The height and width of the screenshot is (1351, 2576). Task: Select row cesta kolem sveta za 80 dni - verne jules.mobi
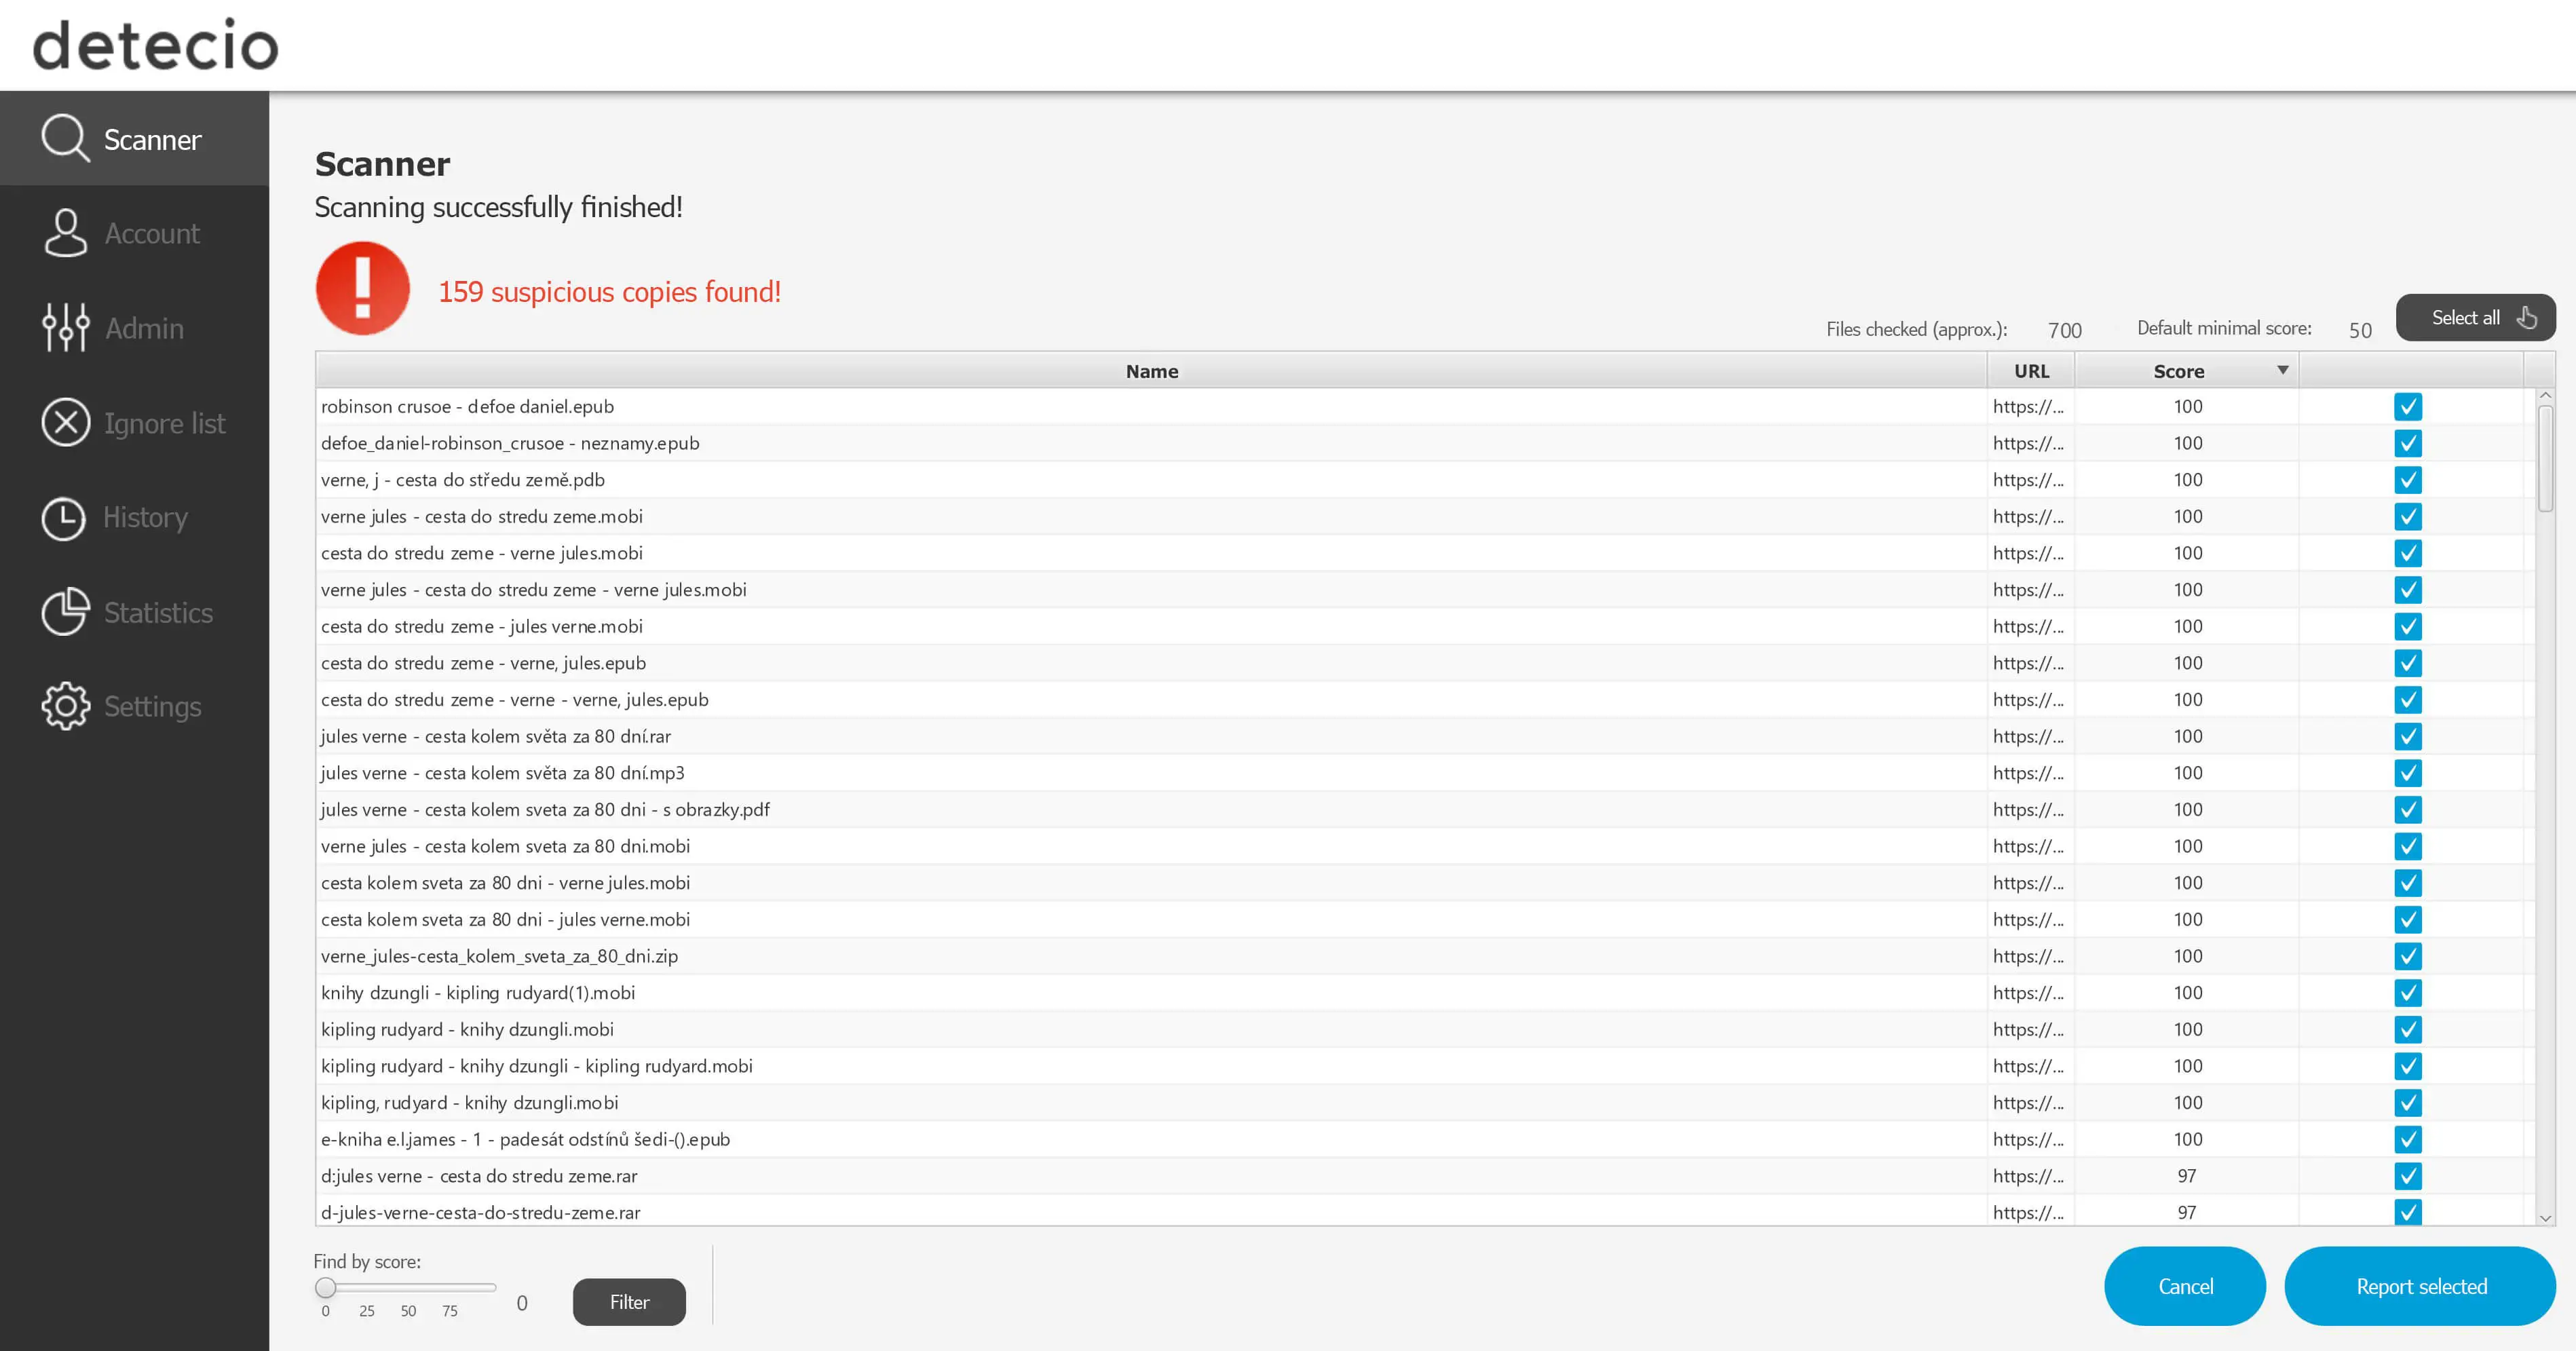click(x=1425, y=883)
